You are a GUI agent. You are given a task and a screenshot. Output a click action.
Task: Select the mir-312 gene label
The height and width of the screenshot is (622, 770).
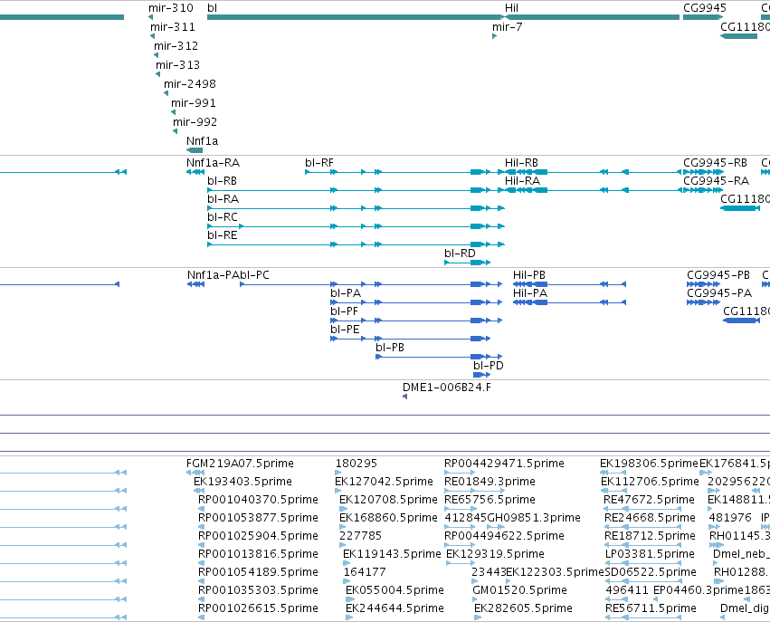(176, 45)
